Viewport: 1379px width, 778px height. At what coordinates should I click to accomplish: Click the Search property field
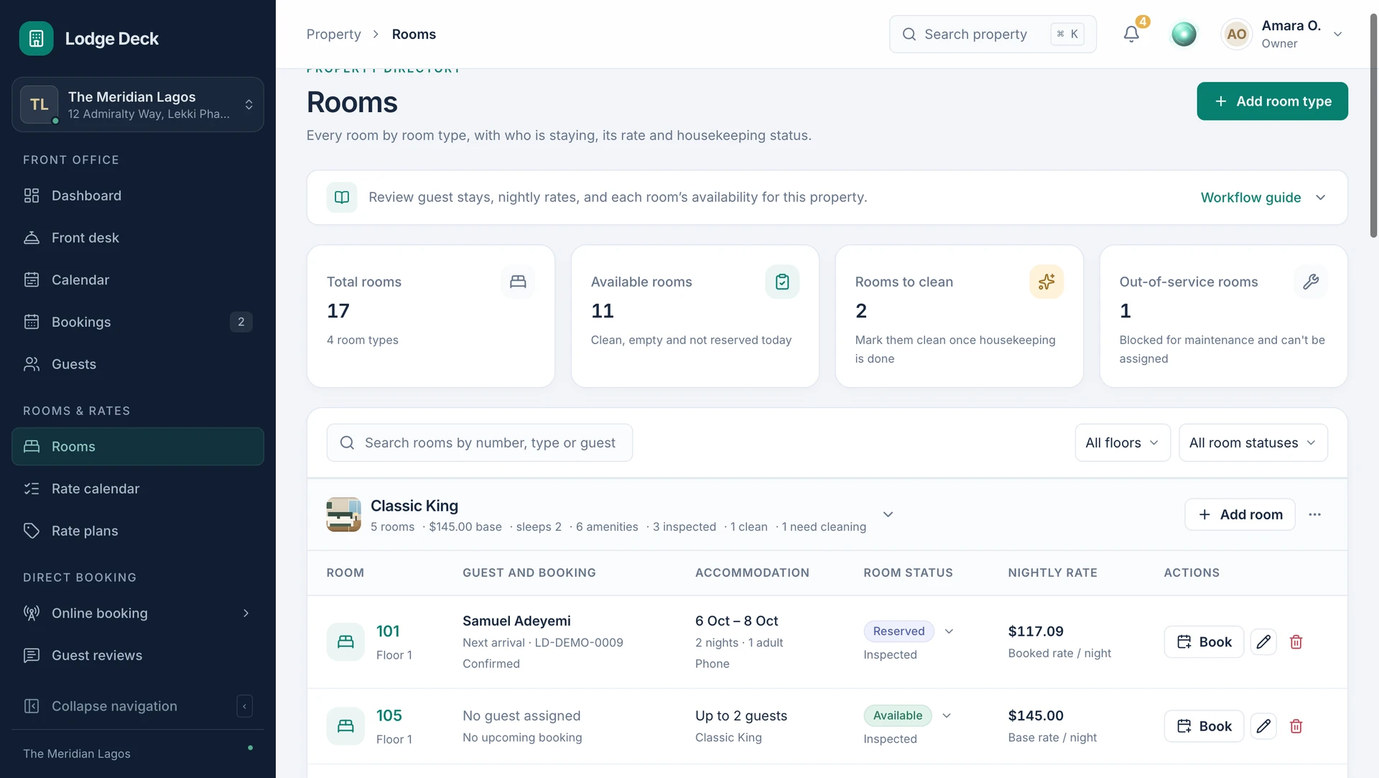(x=993, y=34)
